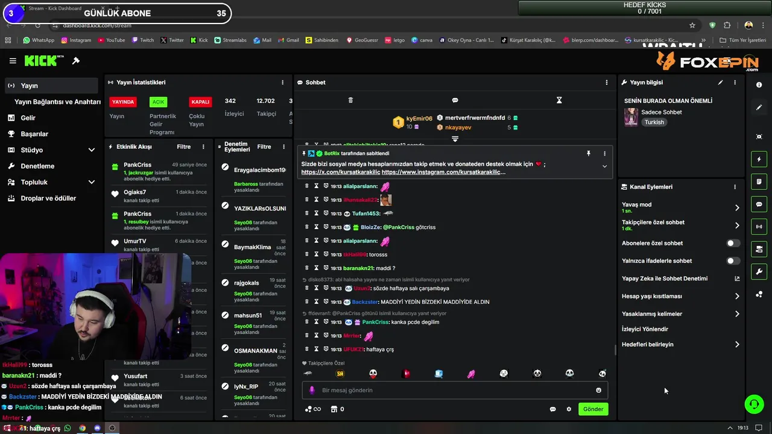Select the SA emote in emote row
Viewport: 772px width, 434px height.
click(340, 374)
